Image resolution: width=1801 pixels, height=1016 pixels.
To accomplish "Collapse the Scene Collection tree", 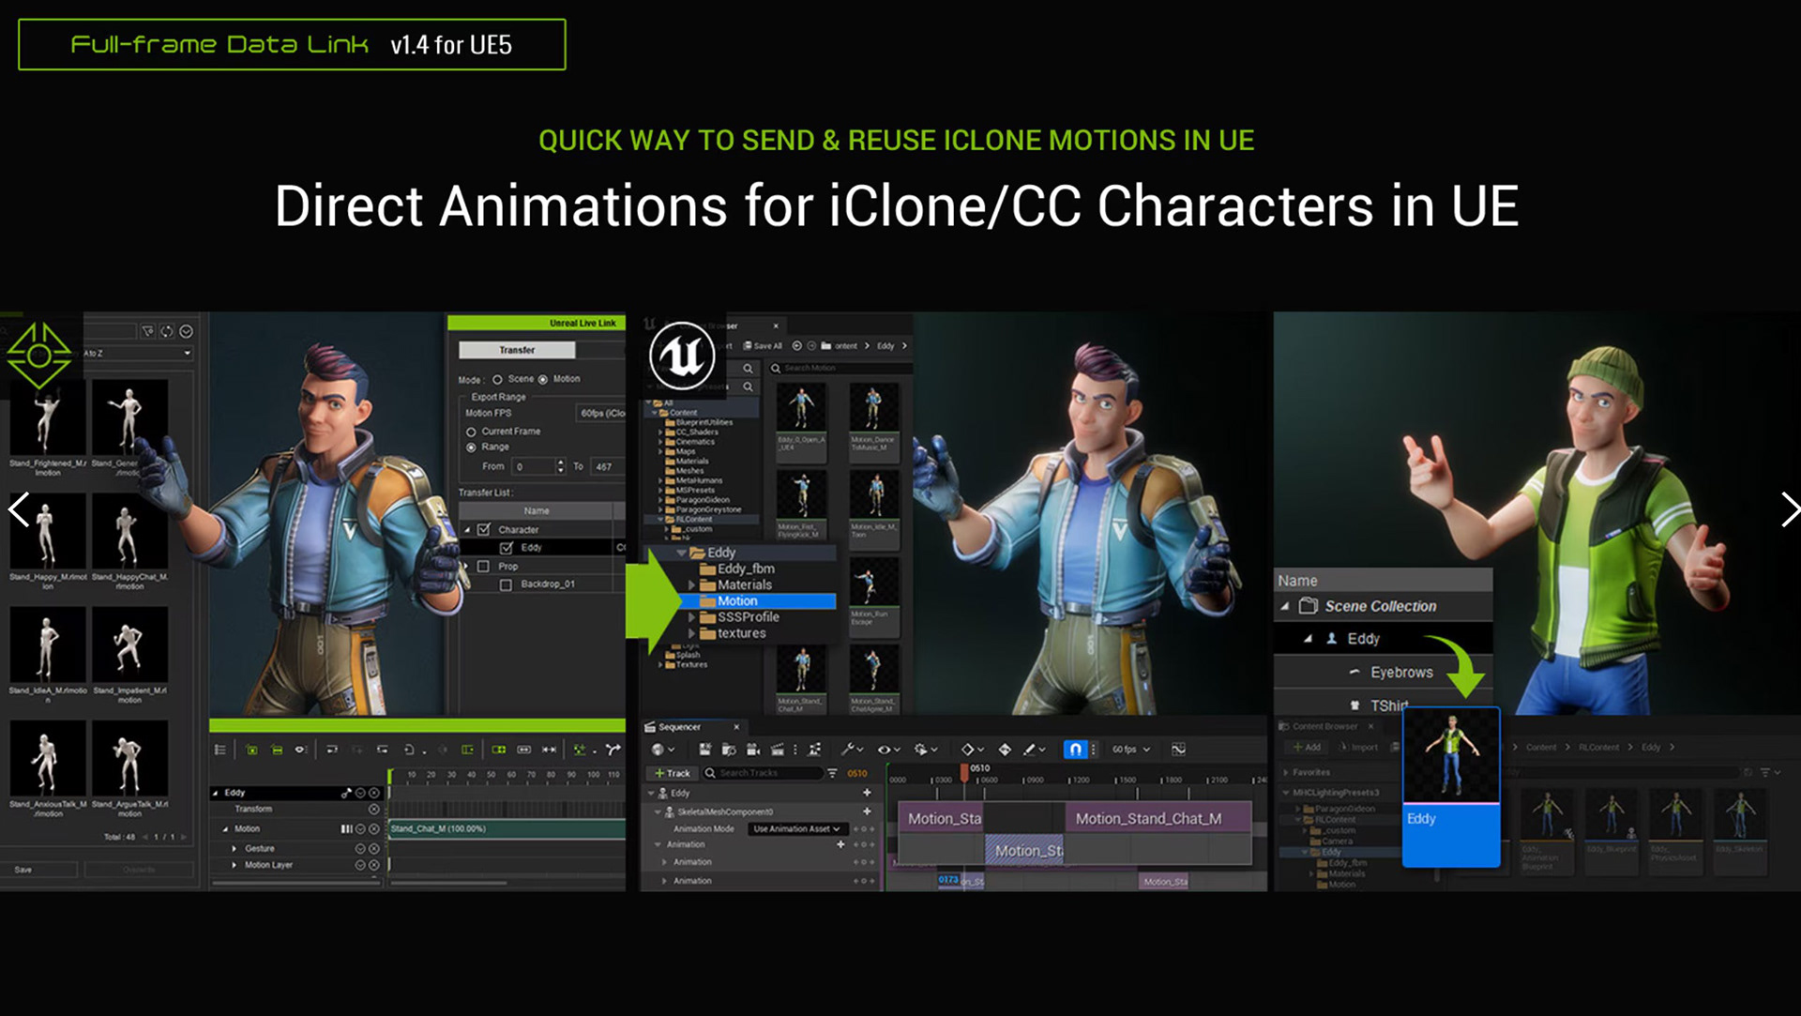I will click(x=1285, y=606).
